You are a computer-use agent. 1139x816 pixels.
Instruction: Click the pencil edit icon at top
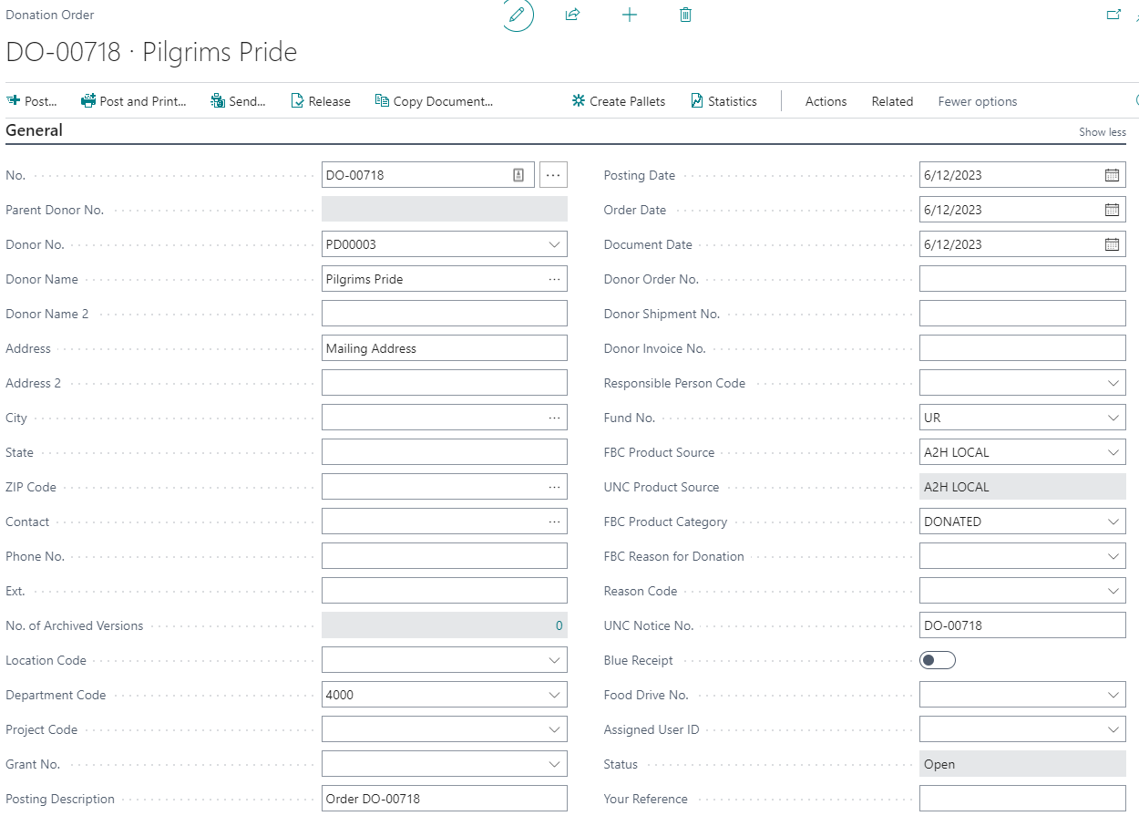point(518,15)
